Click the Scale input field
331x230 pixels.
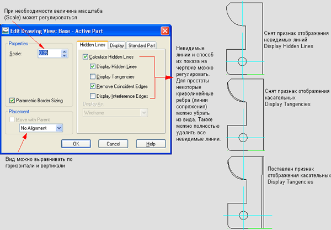pyautogui.click(x=49, y=53)
